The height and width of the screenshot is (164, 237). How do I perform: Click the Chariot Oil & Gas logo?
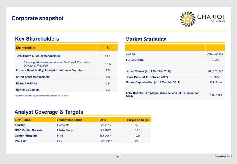(x=203, y=19)
